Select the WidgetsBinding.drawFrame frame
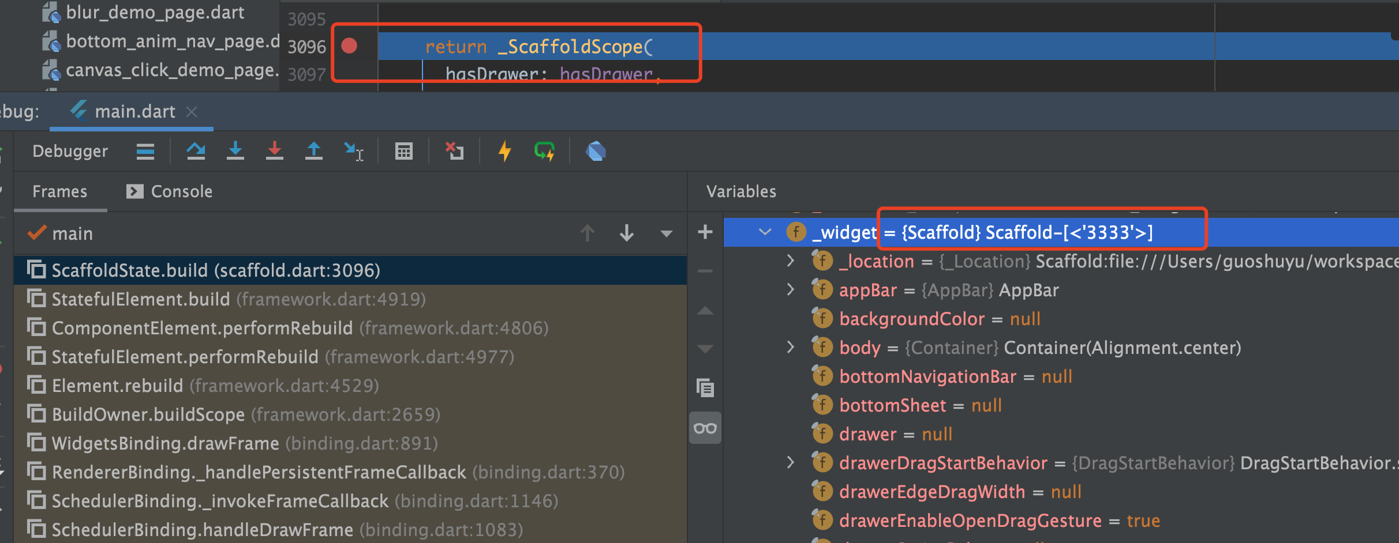This screenshot has width=1399, height=543. [x=350, y=443]
